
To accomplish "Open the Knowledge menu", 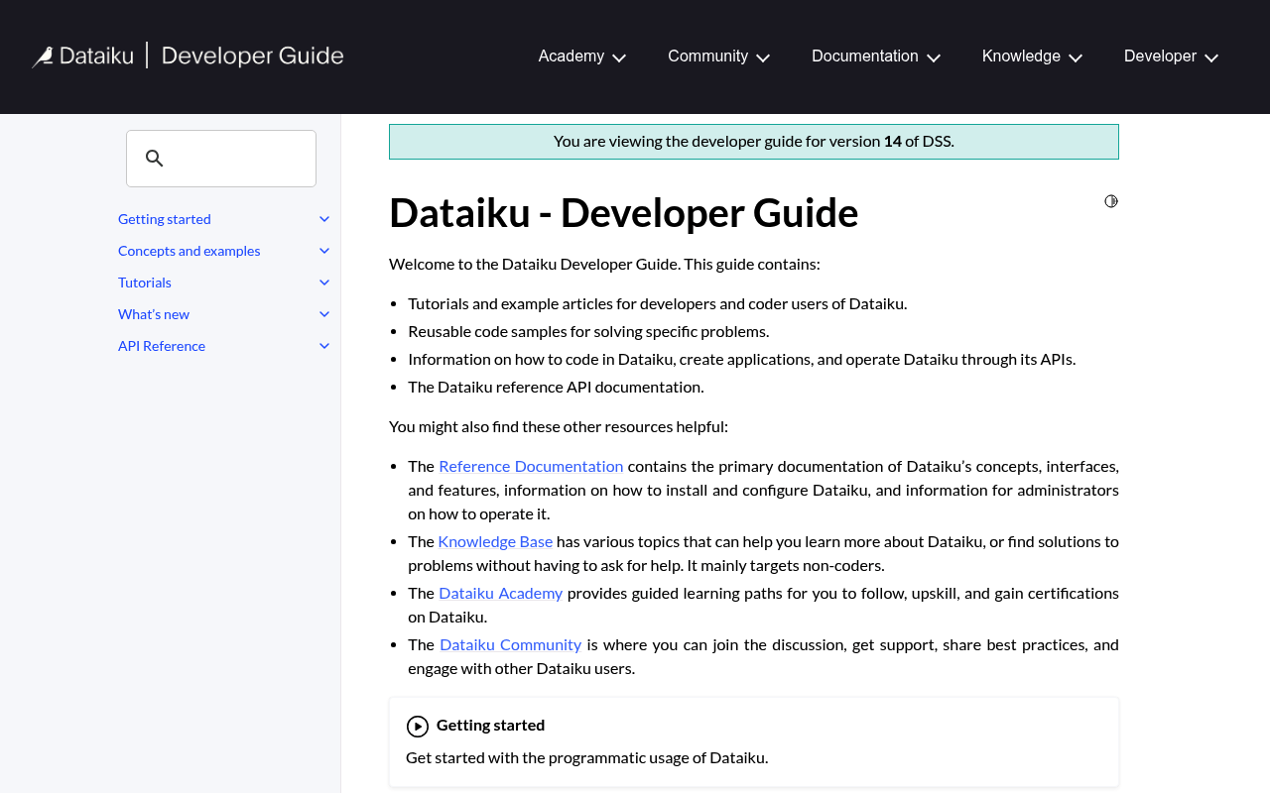I will click(x=1021, y=57).
